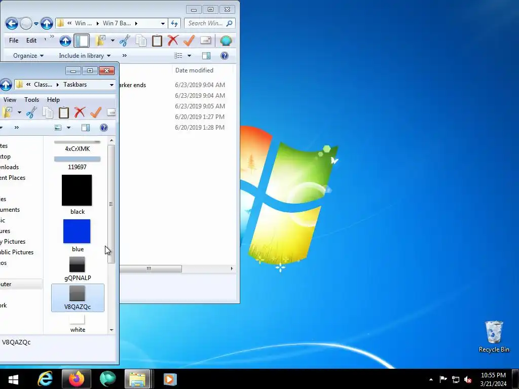Open the Organize dropdown
This screenshot has width=519, height=389.
pos(28,56)
